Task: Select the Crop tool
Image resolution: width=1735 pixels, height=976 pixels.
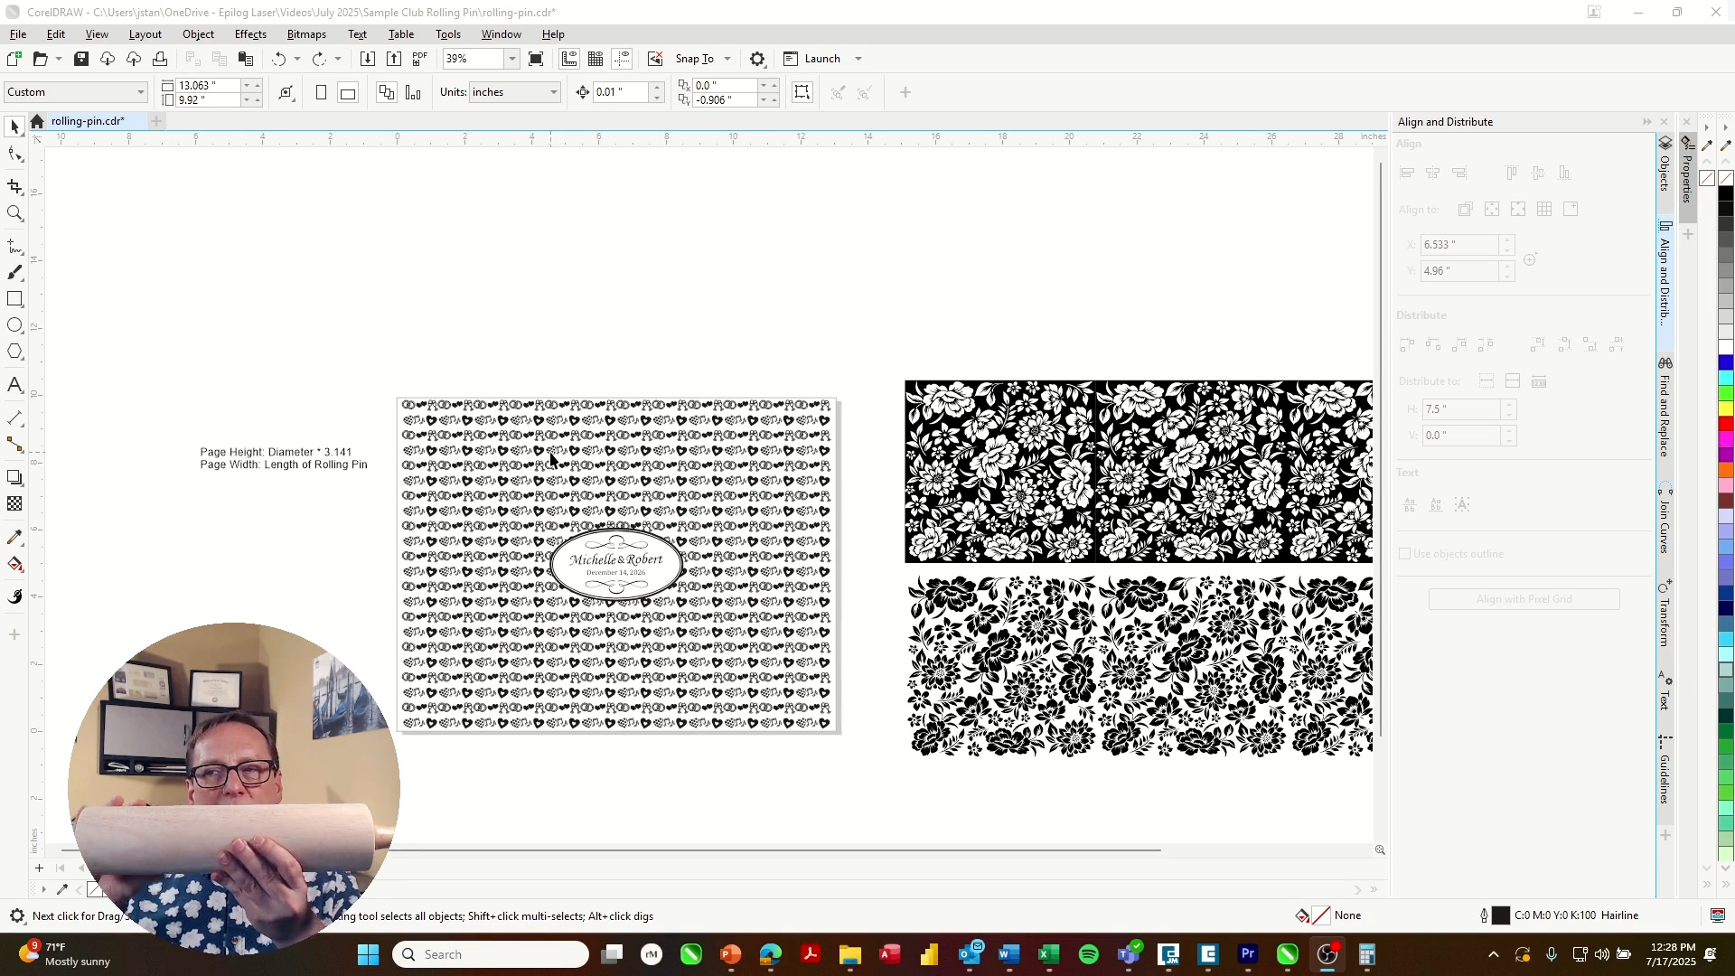Action: (14, 187)
